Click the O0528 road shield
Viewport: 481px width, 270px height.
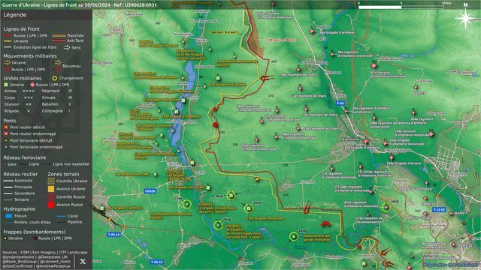(x=150, y=191)
